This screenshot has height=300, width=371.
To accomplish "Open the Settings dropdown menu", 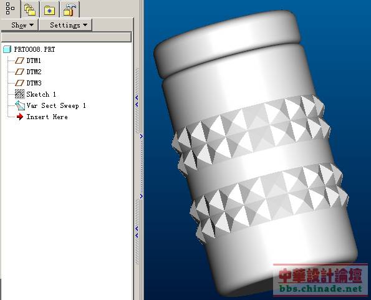I will (65, 25).
